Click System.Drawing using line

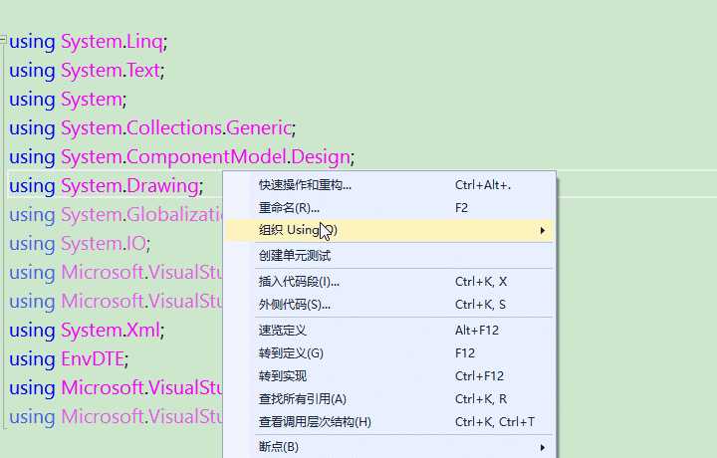click(107, 186)
